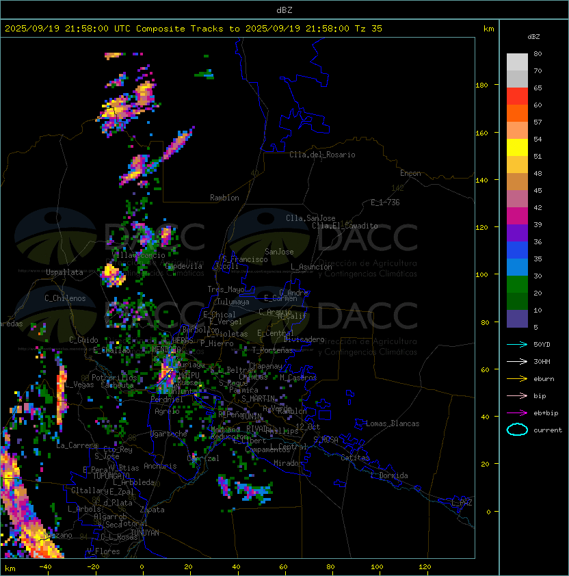569x576 pixels.
Task: Click the Anchoris place label
Action: [x=160, y=466]
